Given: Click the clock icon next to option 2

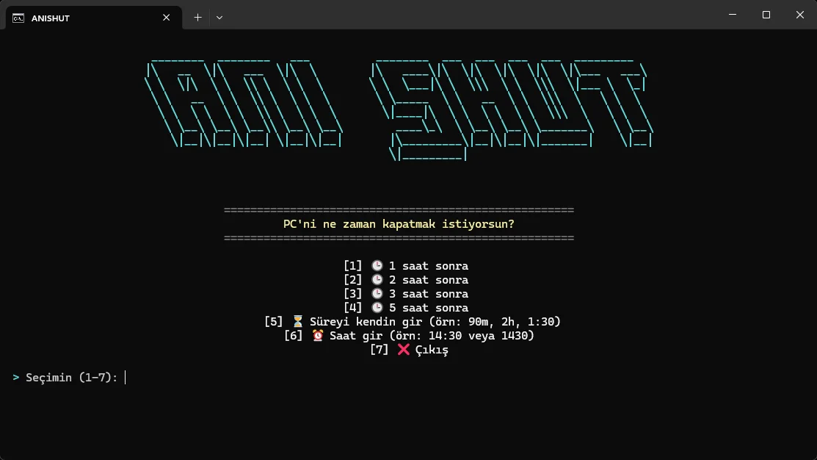Looking at the screenshot, I should [377, 280].
